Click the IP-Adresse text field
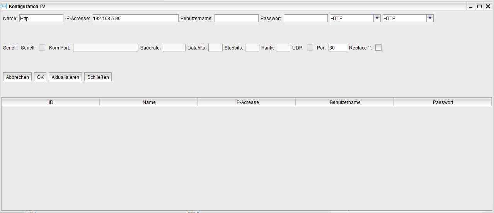 pyautogui.click(x=135, y=18)
